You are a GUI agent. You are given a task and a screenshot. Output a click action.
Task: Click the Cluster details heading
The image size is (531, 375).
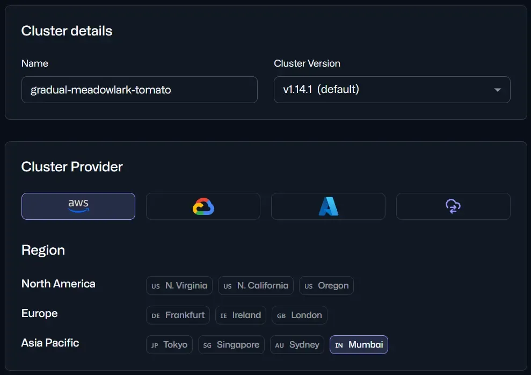67,31
